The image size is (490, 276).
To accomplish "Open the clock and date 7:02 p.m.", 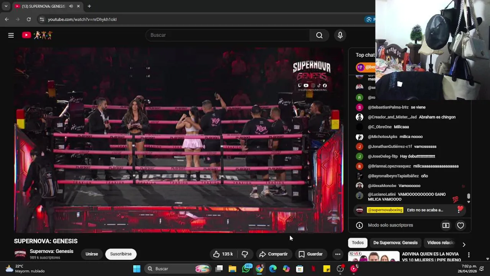I will coord(466,269).
